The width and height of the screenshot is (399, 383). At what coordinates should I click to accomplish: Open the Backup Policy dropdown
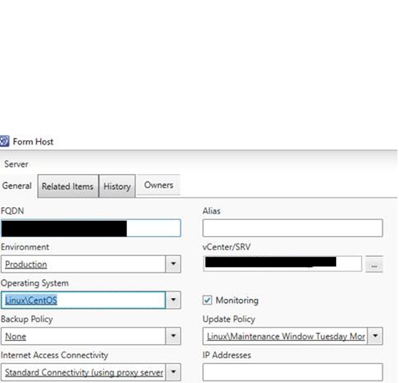click(x=174, y=336)
